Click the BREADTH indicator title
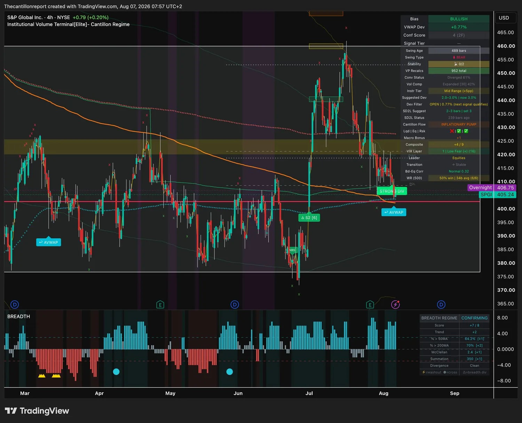Image resolution: width=522 pixels, height=423 pixels. [19, 316]
